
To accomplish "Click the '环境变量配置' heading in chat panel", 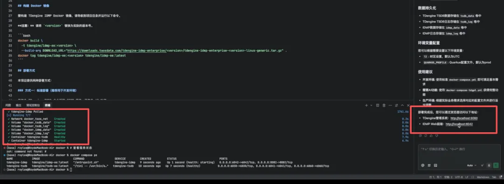I will coord(429,43).
